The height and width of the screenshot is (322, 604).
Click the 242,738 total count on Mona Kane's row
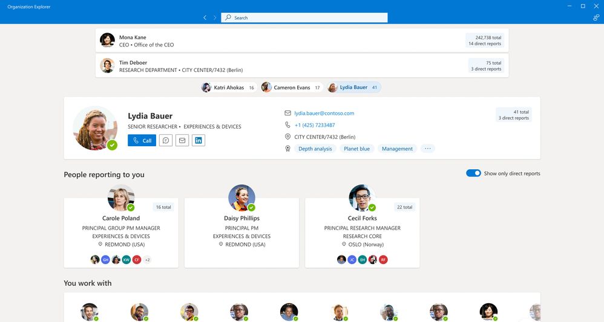pos(488,37)
